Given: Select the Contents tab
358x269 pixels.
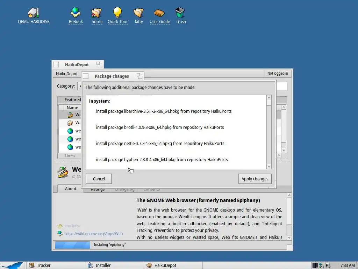Looking at the screenshot, I should click(151, 189).
